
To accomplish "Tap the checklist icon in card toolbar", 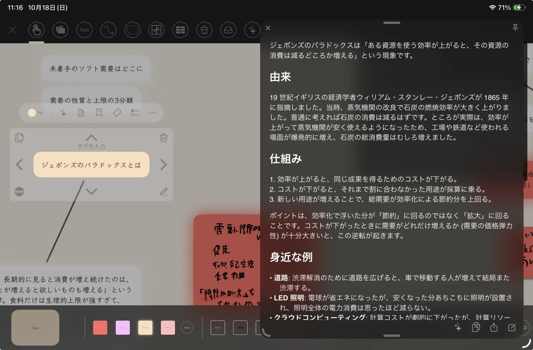I will [135, 113].
